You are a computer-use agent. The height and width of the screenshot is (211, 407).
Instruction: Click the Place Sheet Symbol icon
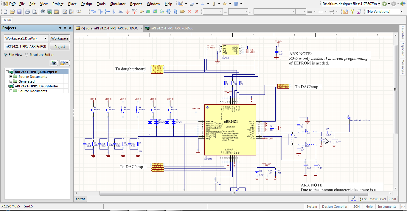pos(148,12)
